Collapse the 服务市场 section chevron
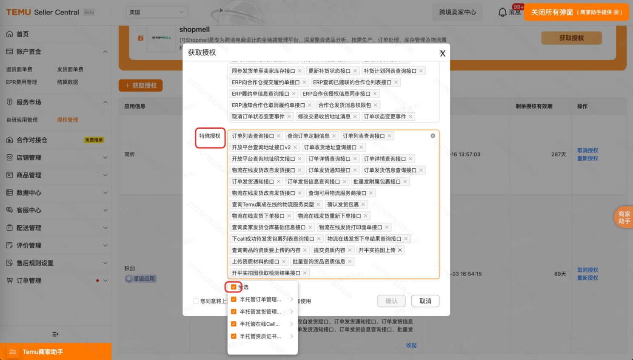The width and height of the screenshot is (633, 360). pos(105,102)
